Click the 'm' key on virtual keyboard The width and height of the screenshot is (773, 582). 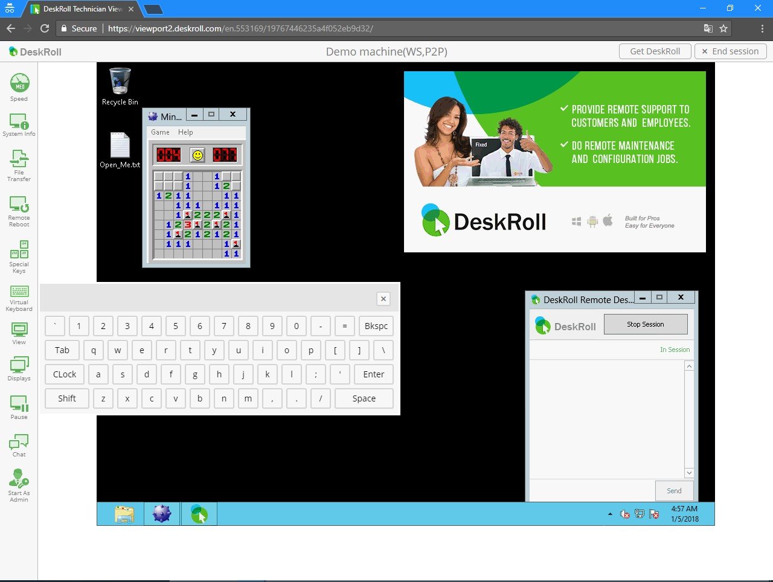248,398
